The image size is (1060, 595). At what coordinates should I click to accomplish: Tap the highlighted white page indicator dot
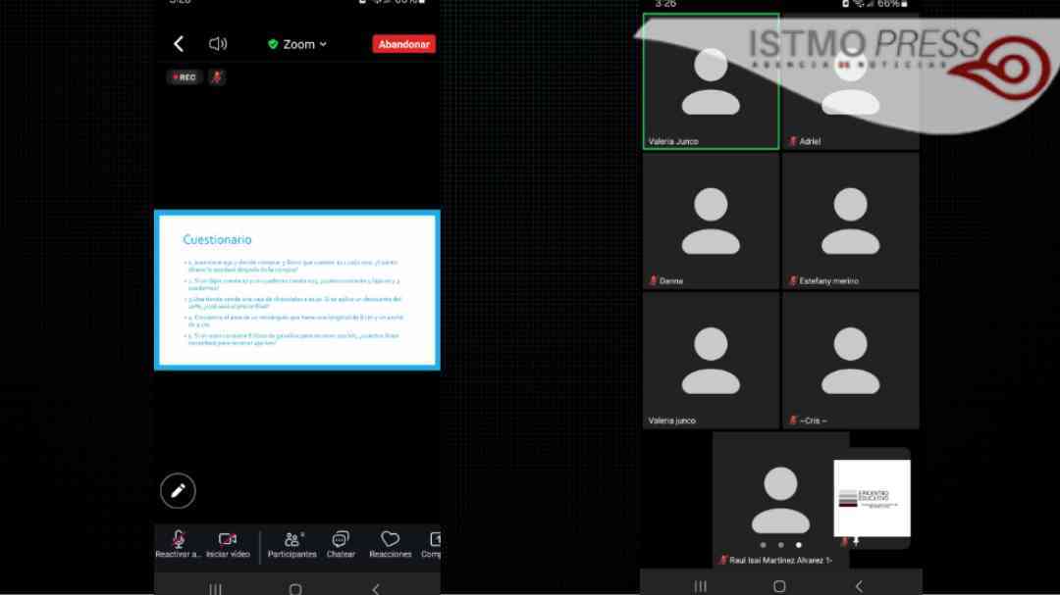point(798,545)
